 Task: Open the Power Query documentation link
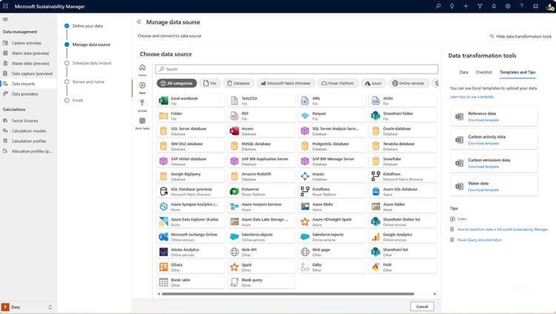click(x=480, y=240)
